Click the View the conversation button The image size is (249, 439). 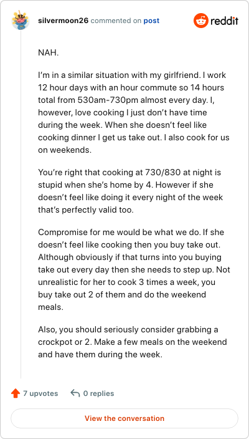(125, 418)
